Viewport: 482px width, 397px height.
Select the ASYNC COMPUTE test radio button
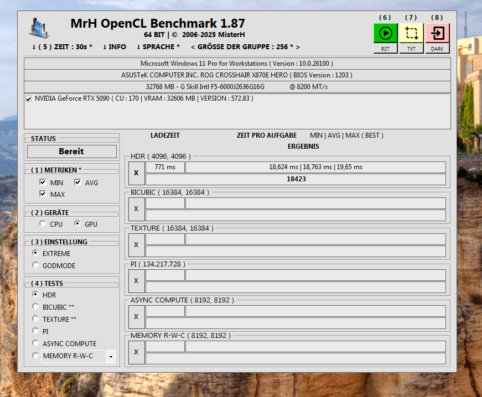pyautogui.click(x=35, y=343)
